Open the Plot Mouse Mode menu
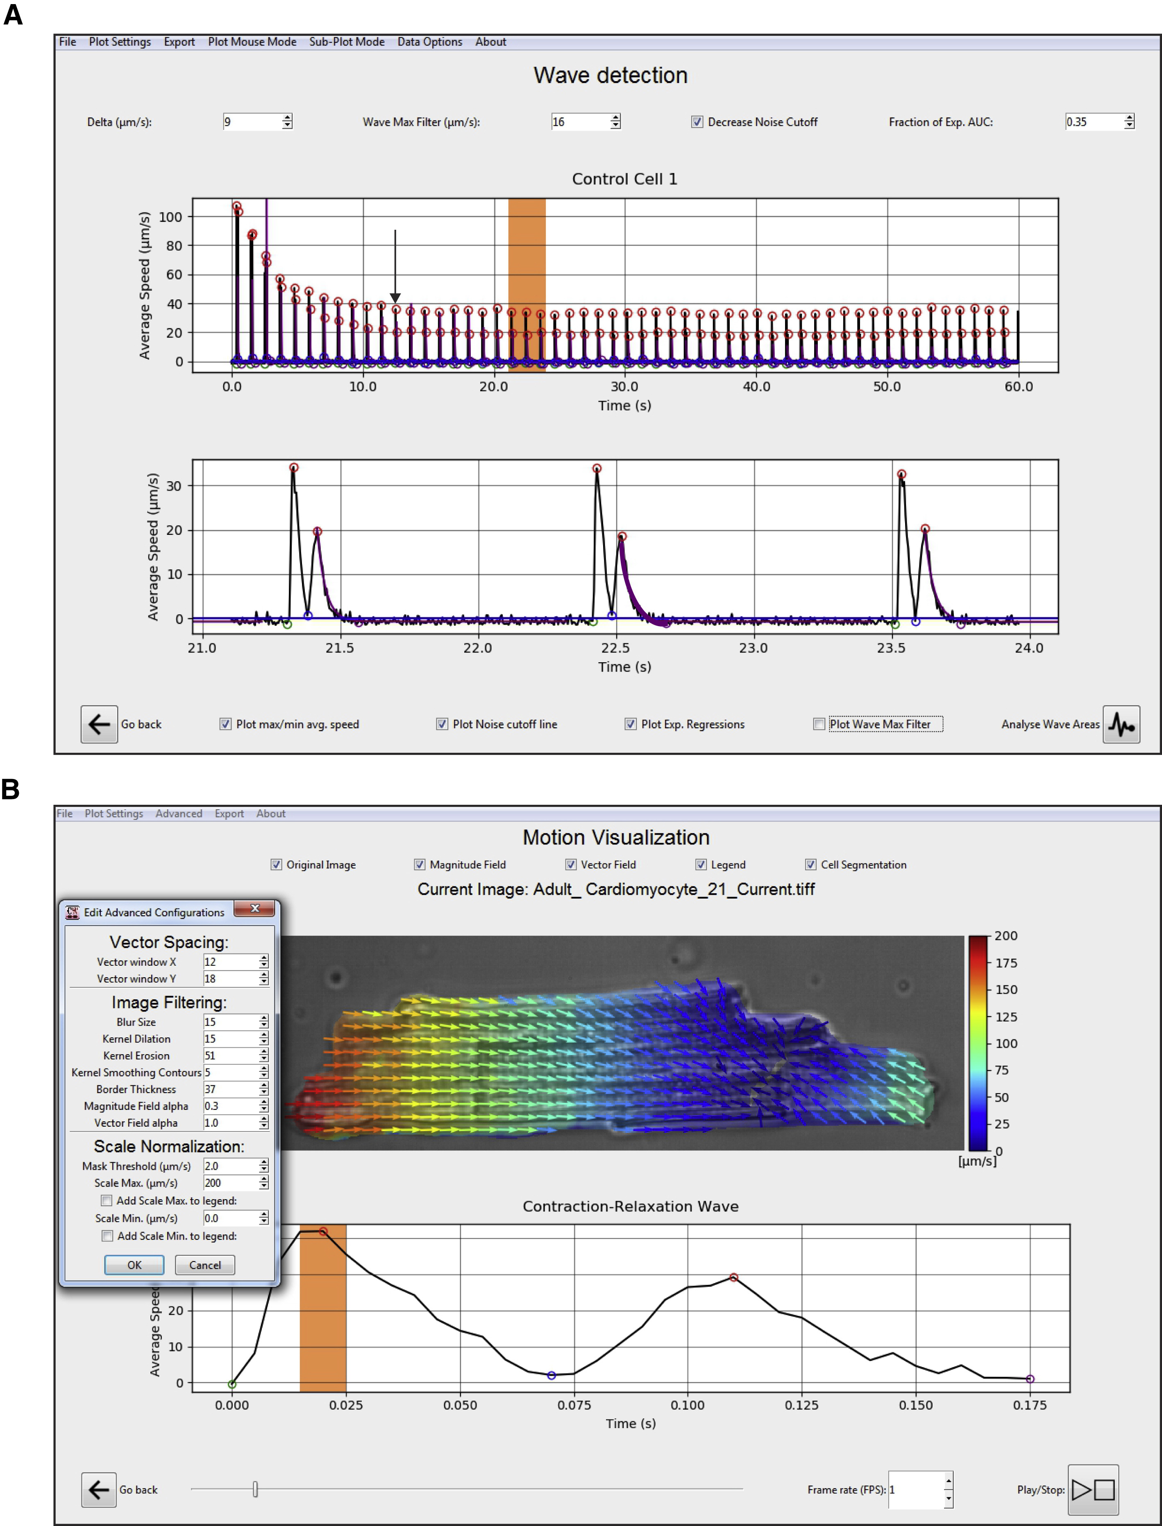 click(x=252, y=41)
